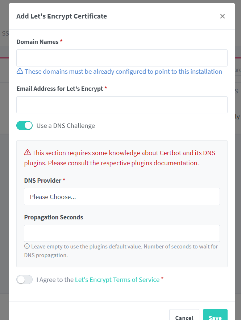The height and width of the screenshot is (320, 241).
Task: Click the blue warning triangle under Domain Names
Action: point(20,71)
